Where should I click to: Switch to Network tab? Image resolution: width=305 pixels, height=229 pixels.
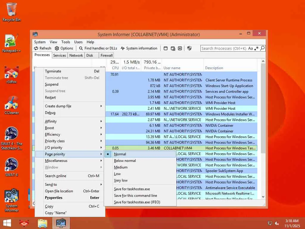coord(76,55)
